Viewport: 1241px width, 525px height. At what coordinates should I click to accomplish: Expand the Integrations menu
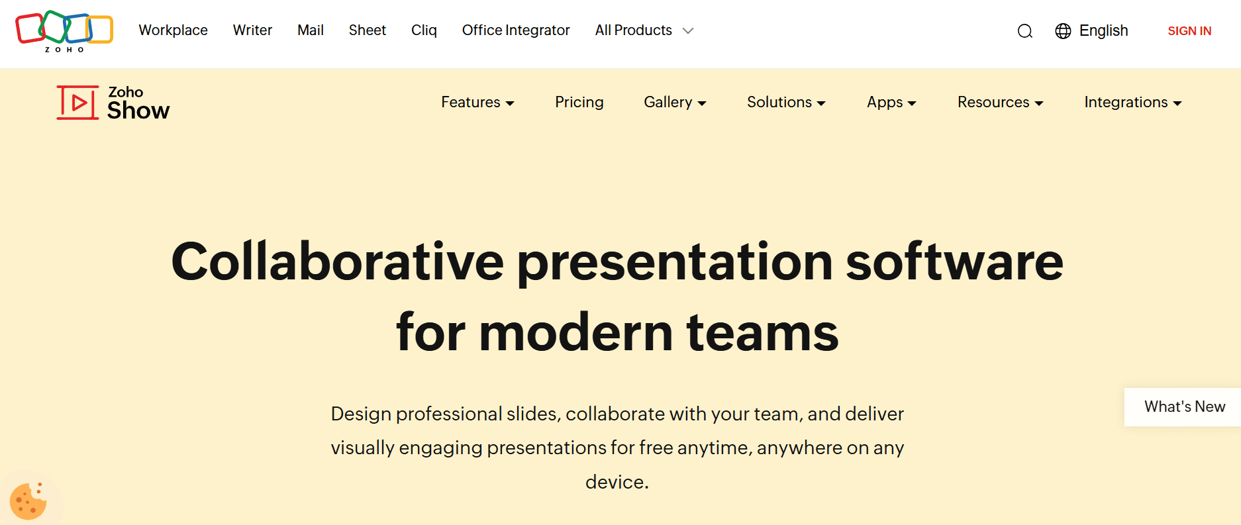pos(1132,102)
